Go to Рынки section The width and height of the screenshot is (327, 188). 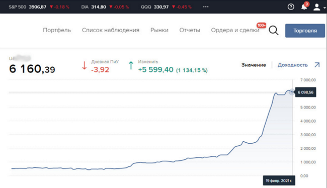[159, 30]
